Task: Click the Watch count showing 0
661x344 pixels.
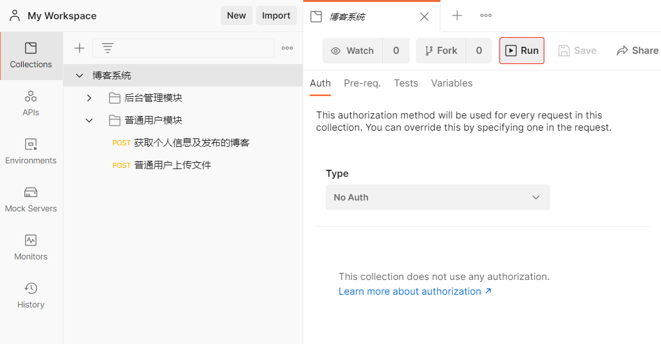Action: click(396, 51)
